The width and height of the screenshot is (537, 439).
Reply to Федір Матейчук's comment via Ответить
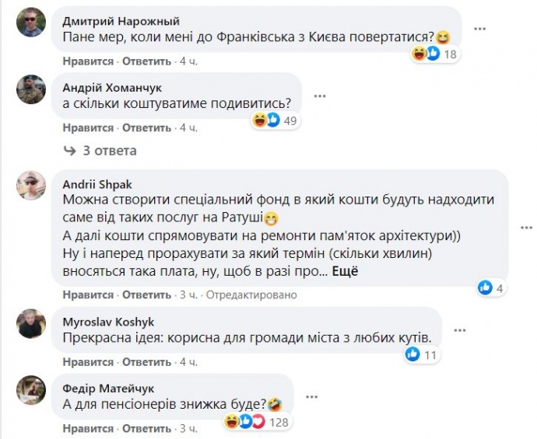click(146, 428)
